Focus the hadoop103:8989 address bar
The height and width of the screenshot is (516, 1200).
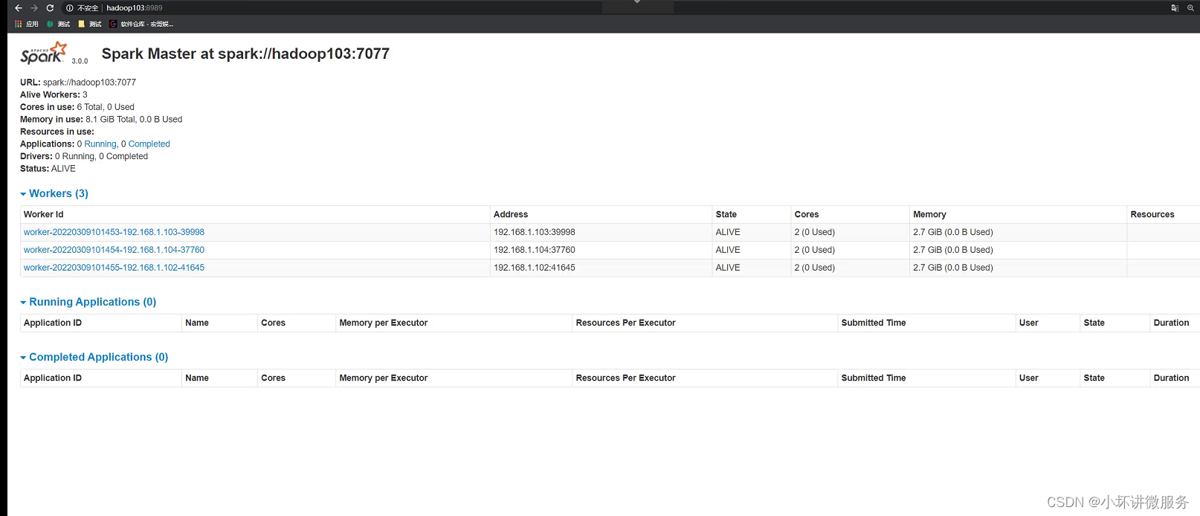134,8
